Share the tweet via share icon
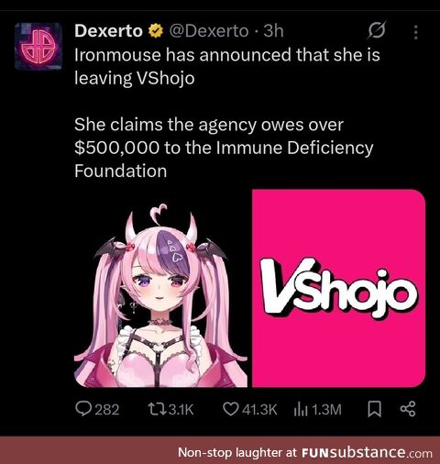This screenshot has width=440, height=464. (408, 409)
